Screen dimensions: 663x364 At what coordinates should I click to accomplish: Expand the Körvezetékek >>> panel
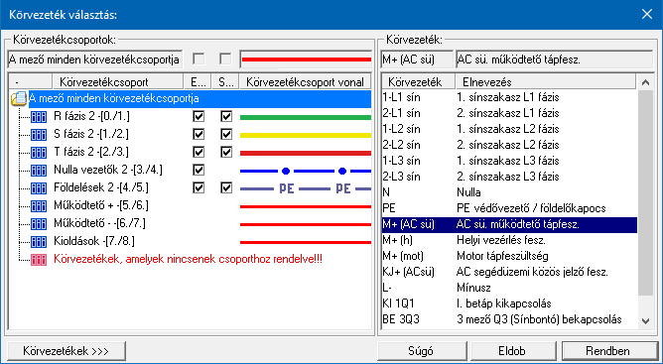pos(66,351)
